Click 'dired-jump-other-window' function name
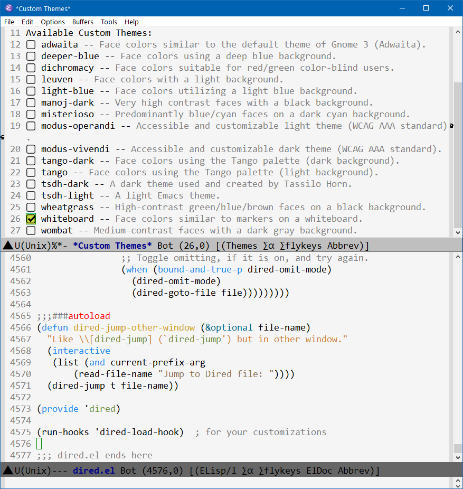The height and width of the screenshot is (489, 463). pyautogui.click(x=134, y=328)
